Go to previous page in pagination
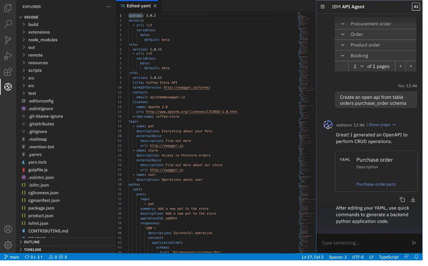Image resolution: width=428 pixels, height=266 pixels. tap(400, 66)
